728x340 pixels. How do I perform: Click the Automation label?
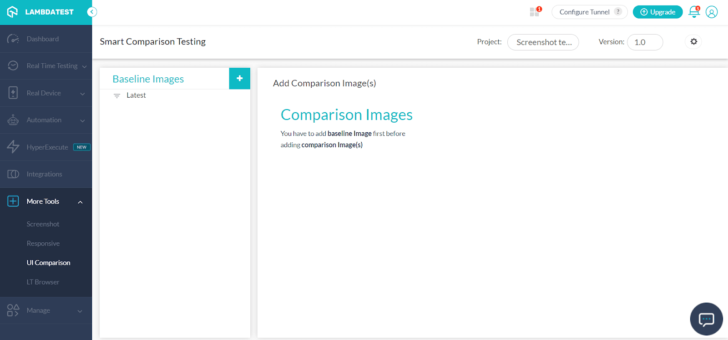pyautogui.click(x=44, y=120)
